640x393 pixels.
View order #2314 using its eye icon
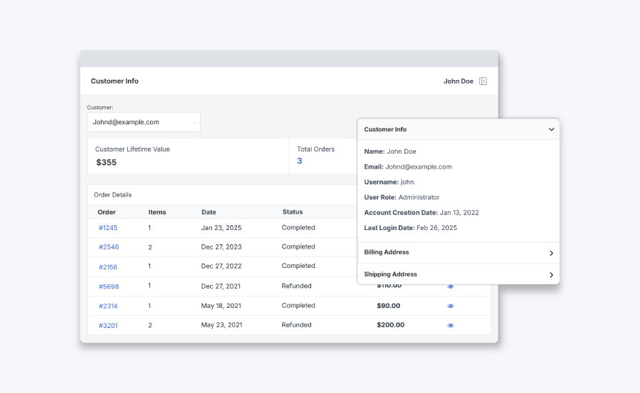(451, 306)
